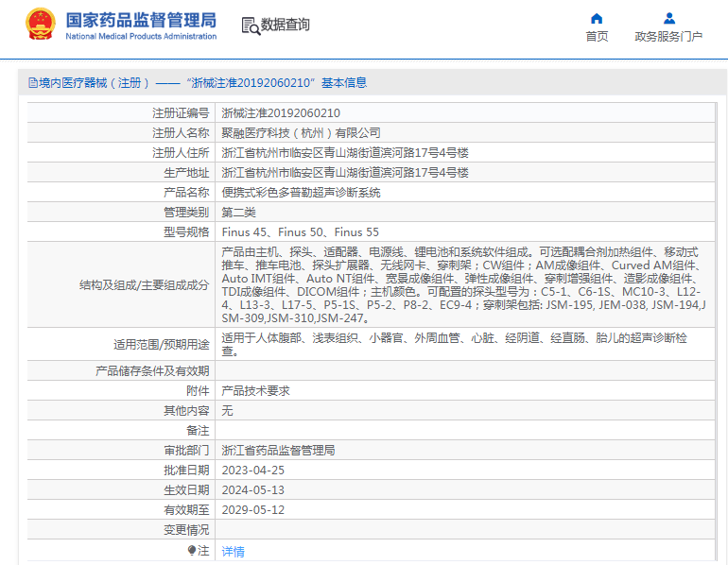Click the 附件 label
The height and width of the screenshot is (565, 728).
click(198, 391)
